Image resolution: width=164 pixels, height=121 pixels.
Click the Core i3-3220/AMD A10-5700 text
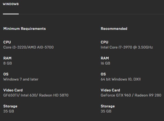pyautogui.click(x=28, y=47)
